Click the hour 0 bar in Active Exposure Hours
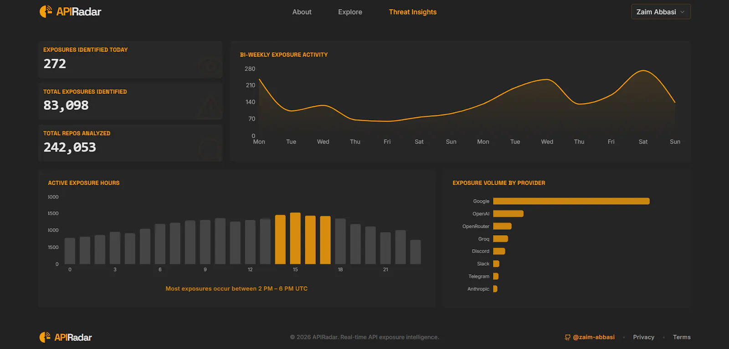Screen dimensions: 729x349 point(70,251)
